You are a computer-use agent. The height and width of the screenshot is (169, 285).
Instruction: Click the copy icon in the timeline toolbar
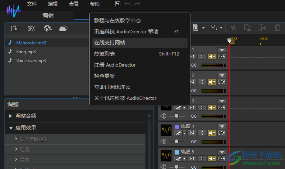coord(248,28)
